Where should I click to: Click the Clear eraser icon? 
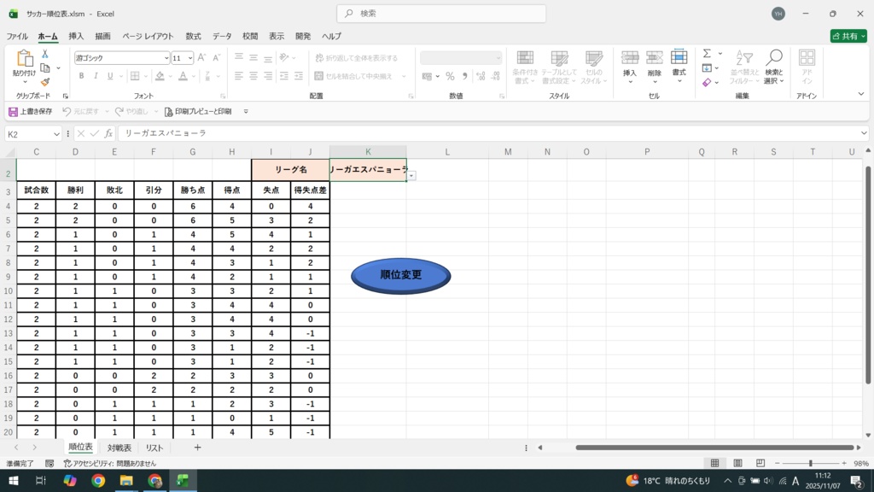(x=707, y=83)
